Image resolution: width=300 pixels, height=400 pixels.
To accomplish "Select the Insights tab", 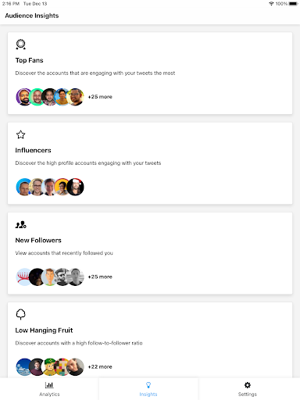I will coord(148,389).
